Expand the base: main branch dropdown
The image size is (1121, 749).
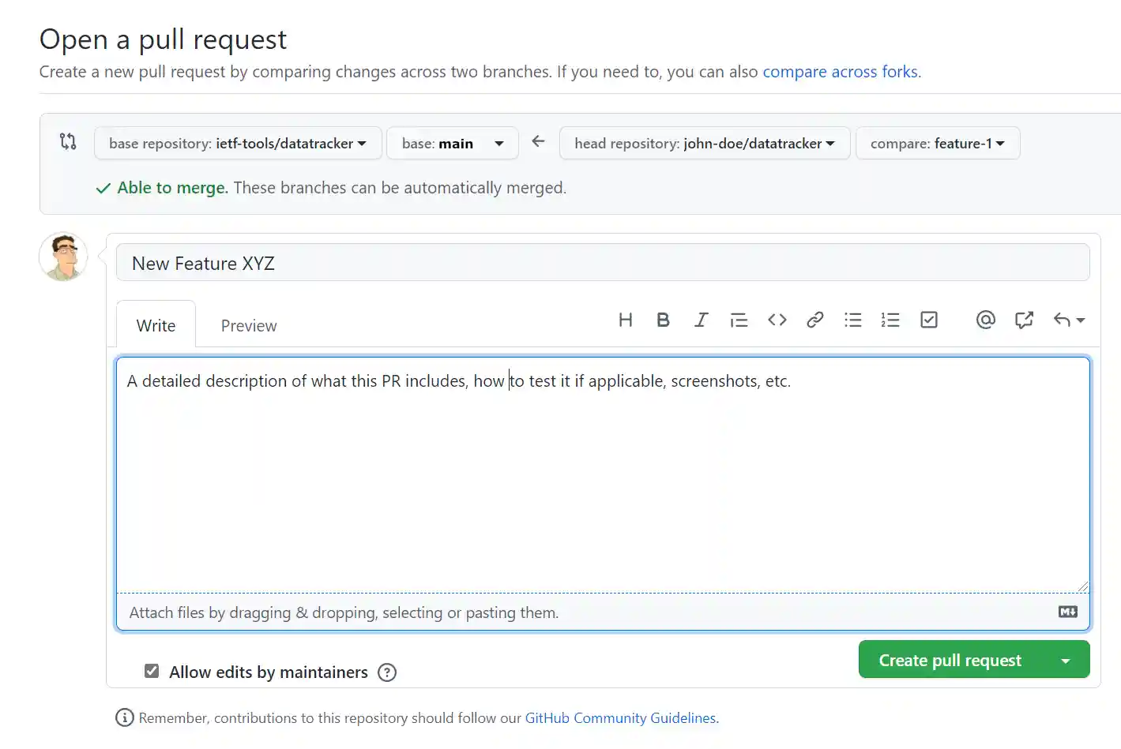pyautogui.click(x=452, y=144)
